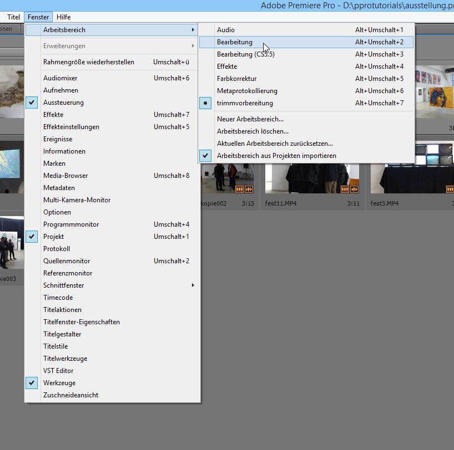Open the Schnittfenster submenu
This screenshot has height=450, width=454.
pos(112,285)
